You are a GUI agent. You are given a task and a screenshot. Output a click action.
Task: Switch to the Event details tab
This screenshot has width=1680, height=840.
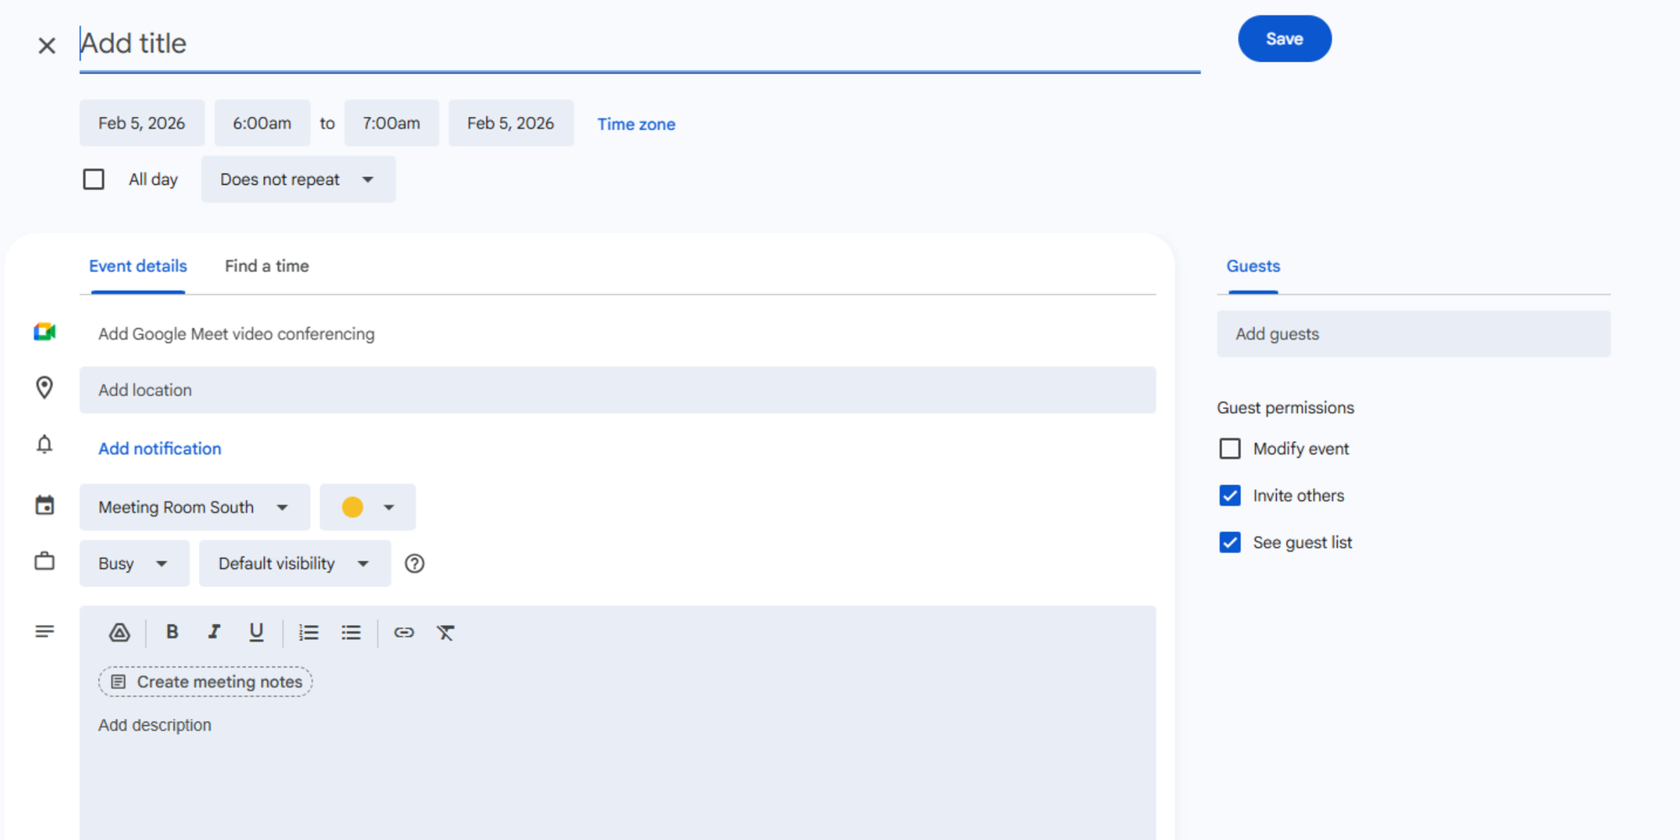tap(138, 266)
